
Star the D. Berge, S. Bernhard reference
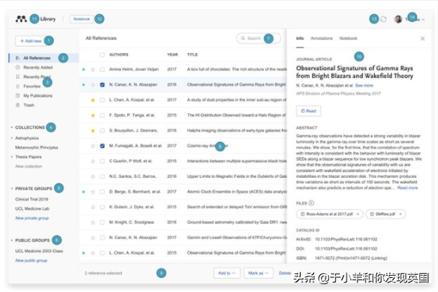pyautogui.click(x=93, y=192)
